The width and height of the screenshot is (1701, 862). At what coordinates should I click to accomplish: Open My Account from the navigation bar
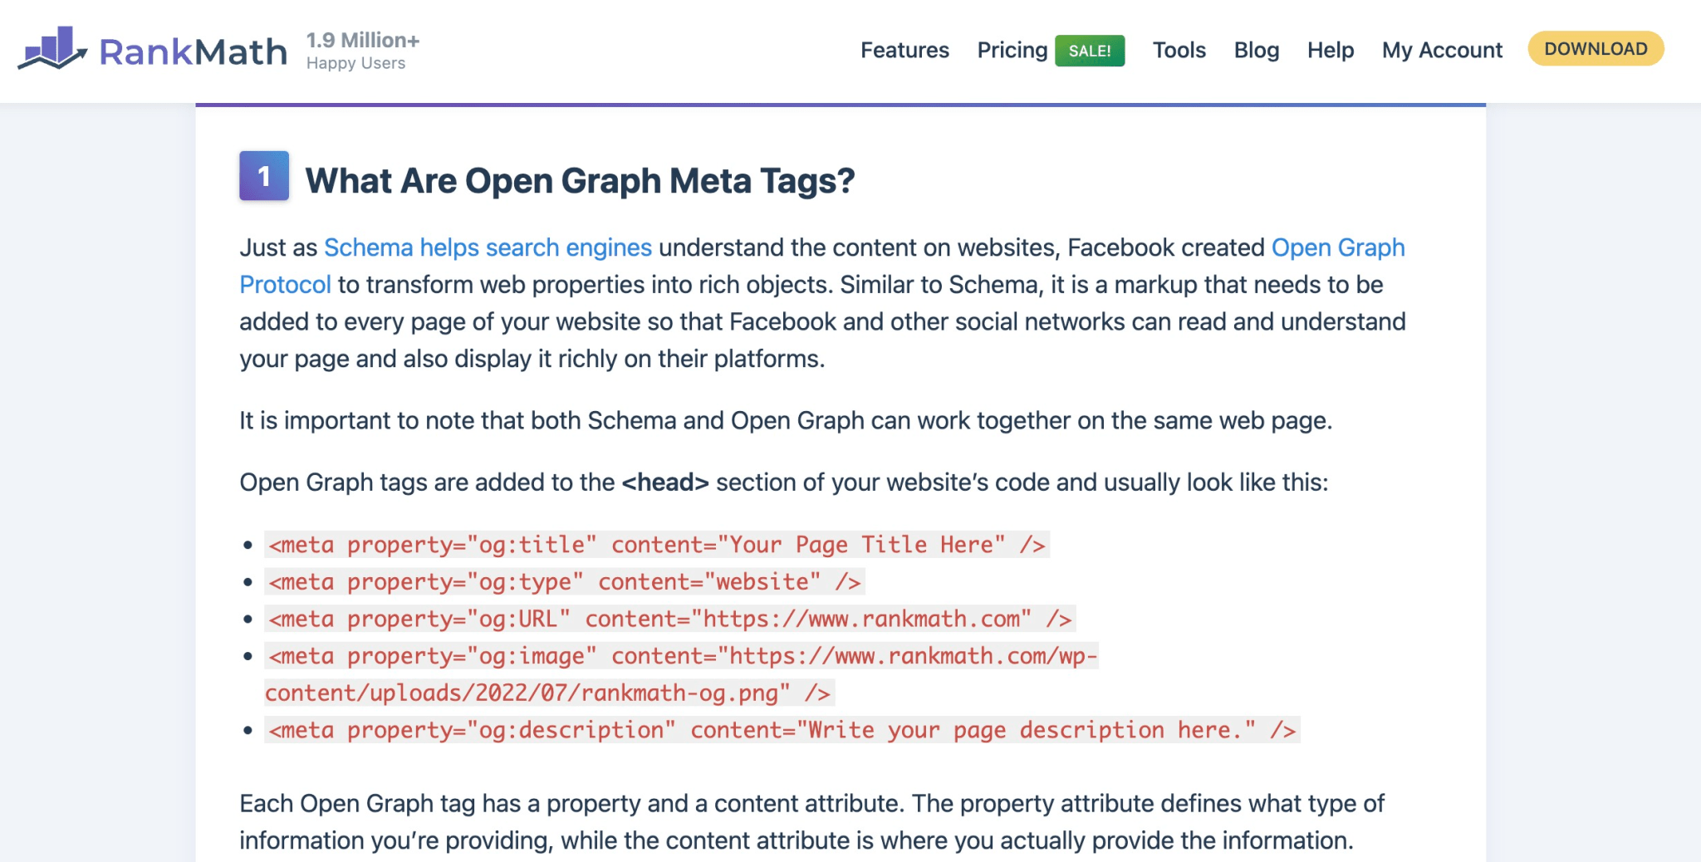click(1442, 51)
